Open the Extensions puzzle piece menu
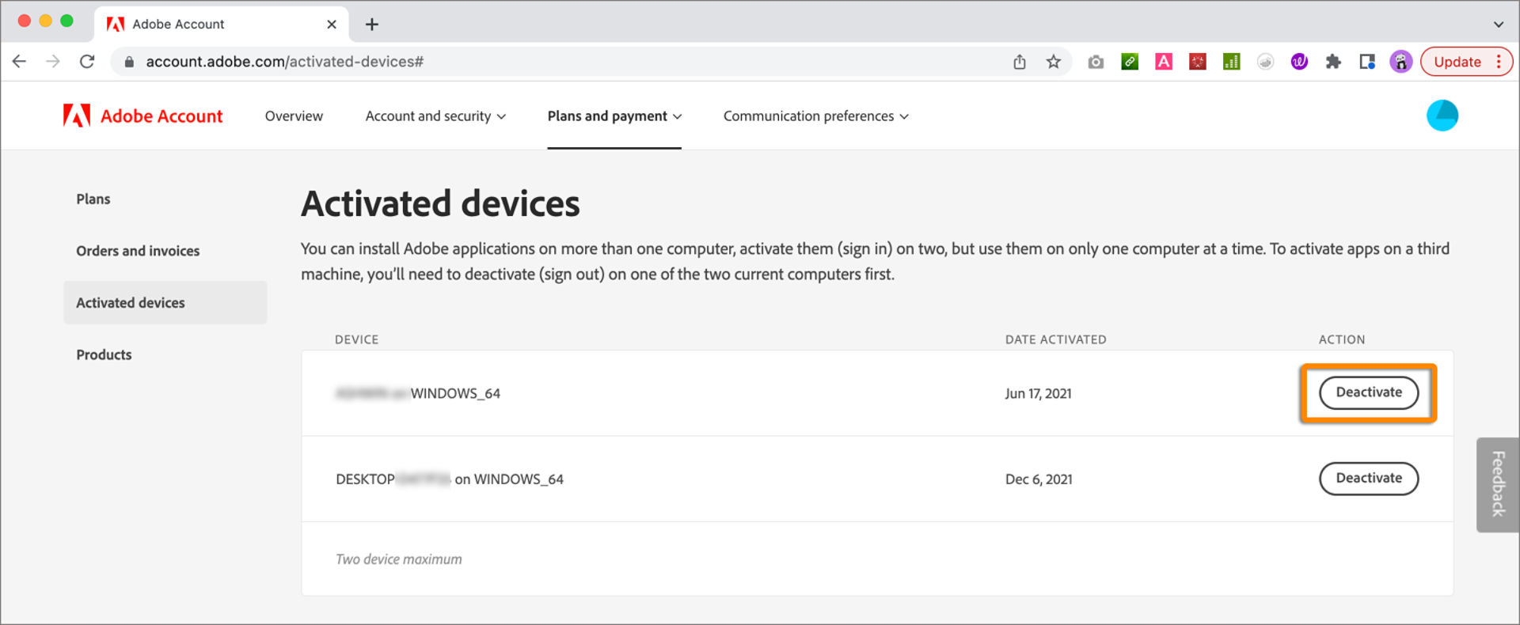This screenshot has height=625, width=1520. [1333, 62]
